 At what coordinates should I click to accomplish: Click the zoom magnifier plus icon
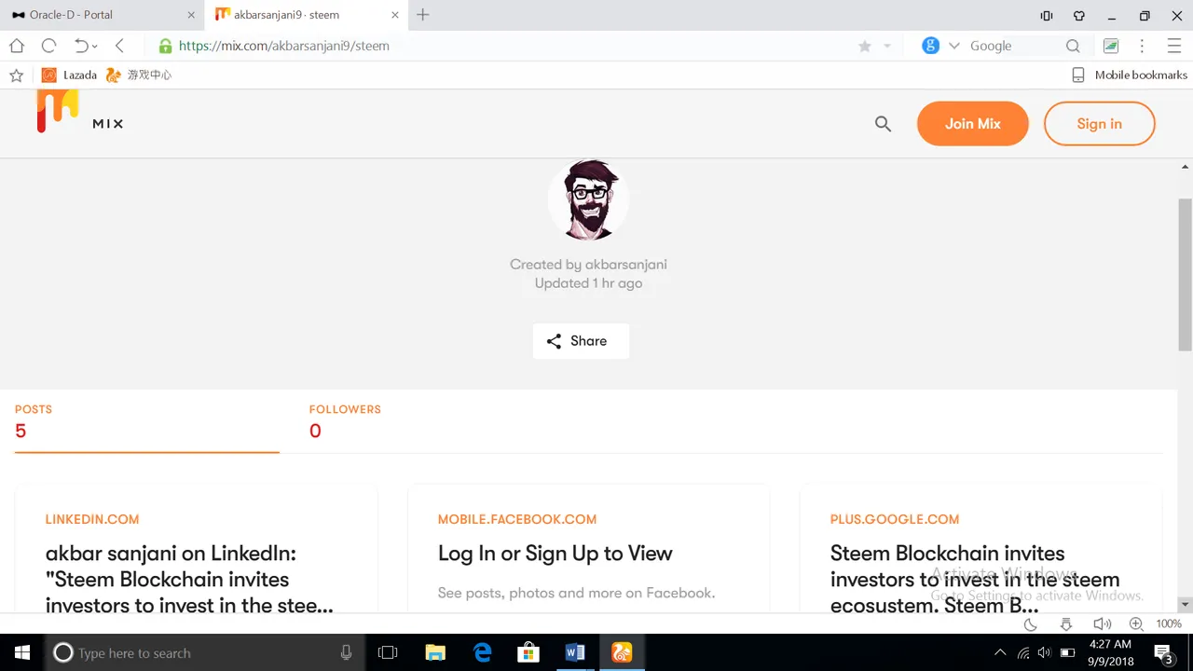1136,623
